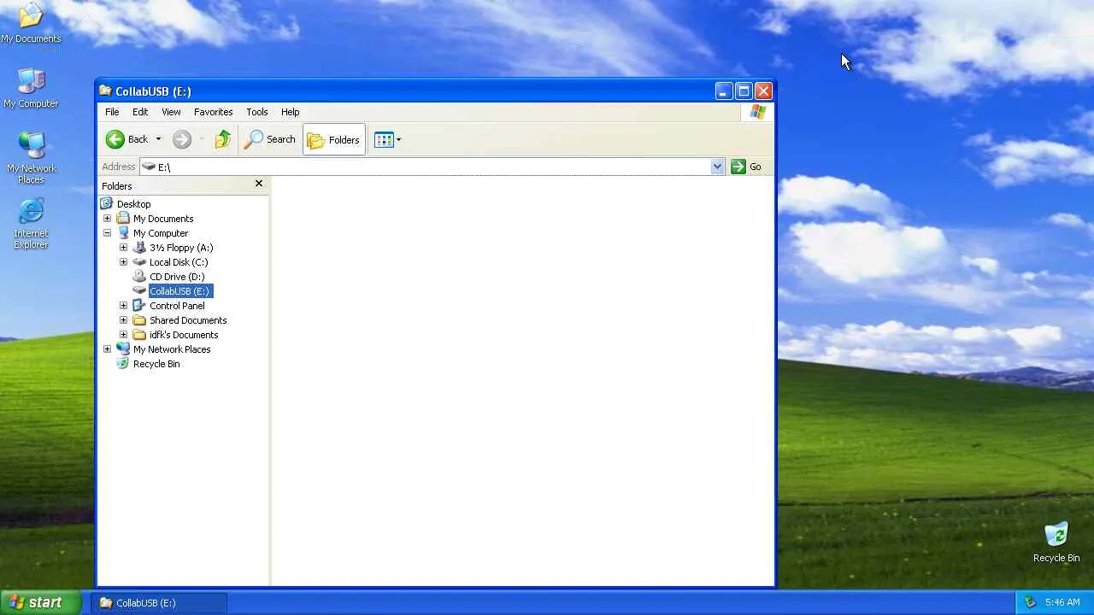
Task: Open the Tools menu
Action: tap(257, 112)
